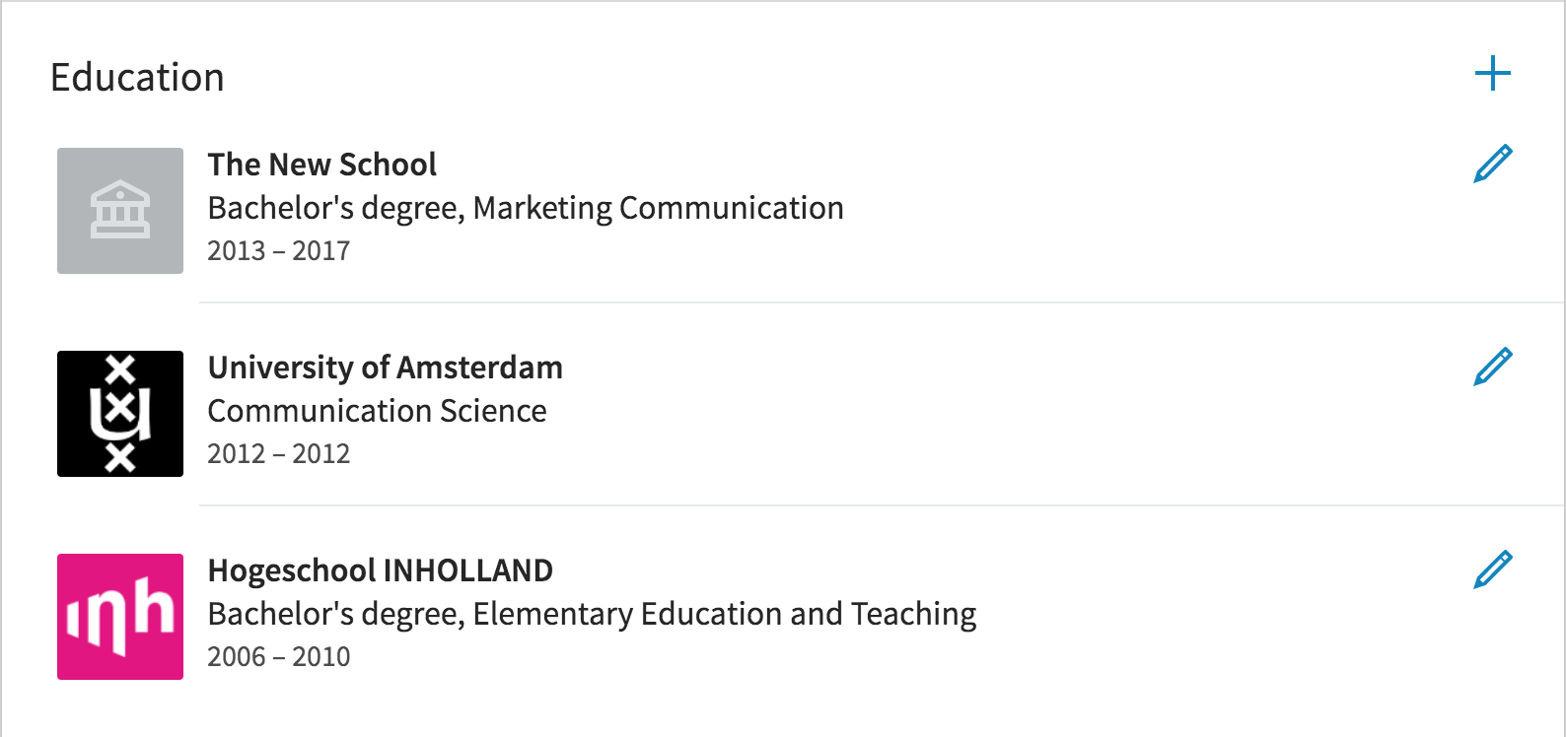Select Communication Science field of study
The image size is (1566, 737).
[377, 411]
